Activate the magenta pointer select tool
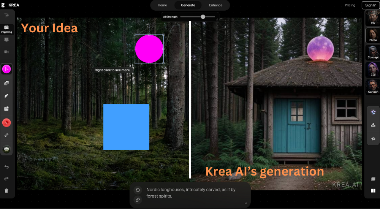The height and width of the screenshot is (209, 380). 6,69
